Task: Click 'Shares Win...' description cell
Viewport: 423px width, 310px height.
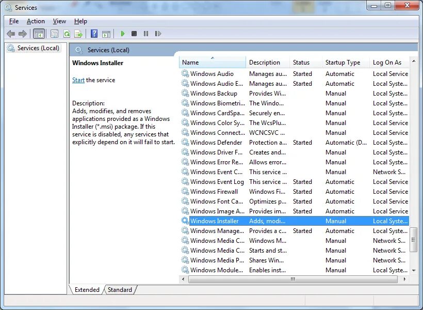Action: 266,260
